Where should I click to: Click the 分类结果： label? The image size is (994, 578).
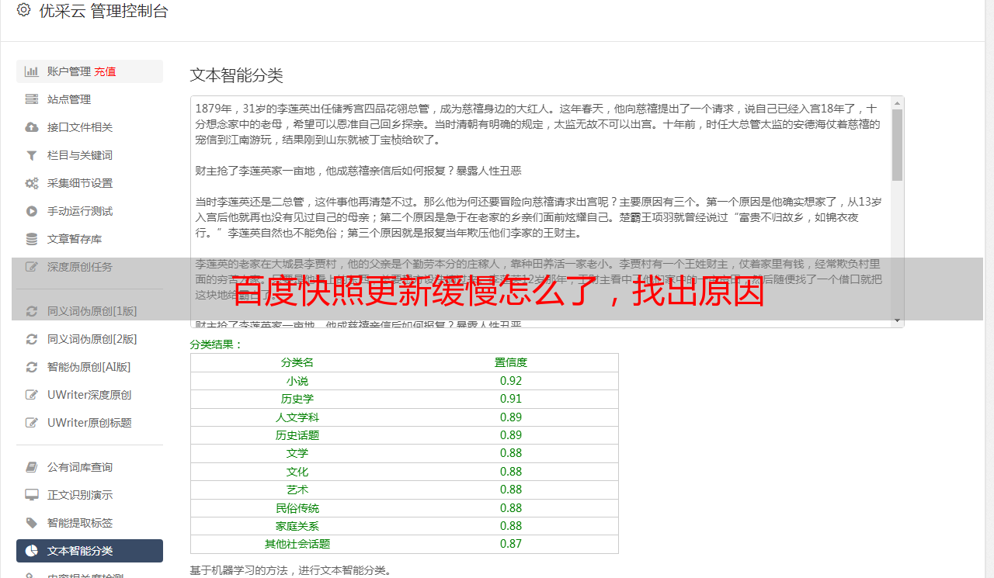pyautogui.click(x=217, y=344)
